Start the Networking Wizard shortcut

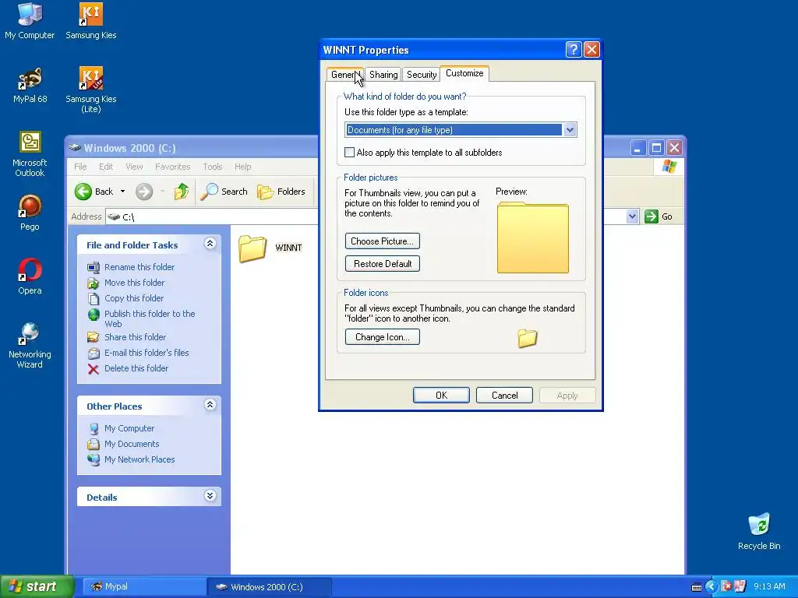(x=30, y=346)
